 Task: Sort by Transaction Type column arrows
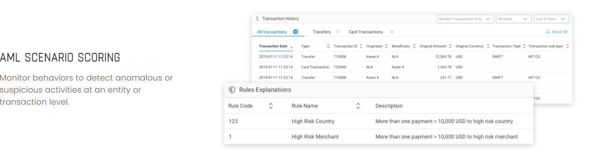pos(524,46)
